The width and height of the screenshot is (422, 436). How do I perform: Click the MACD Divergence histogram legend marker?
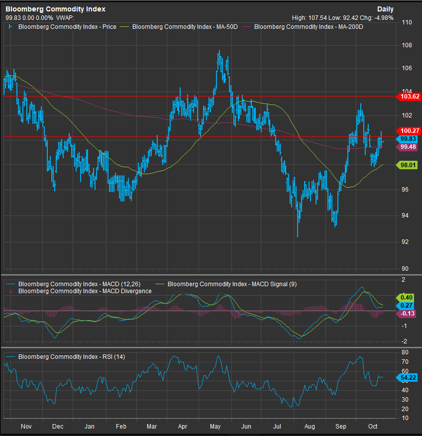click(10, 291)
